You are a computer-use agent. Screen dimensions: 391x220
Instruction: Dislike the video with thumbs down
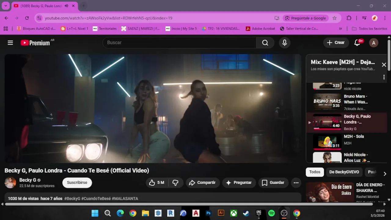coord(175,183)
